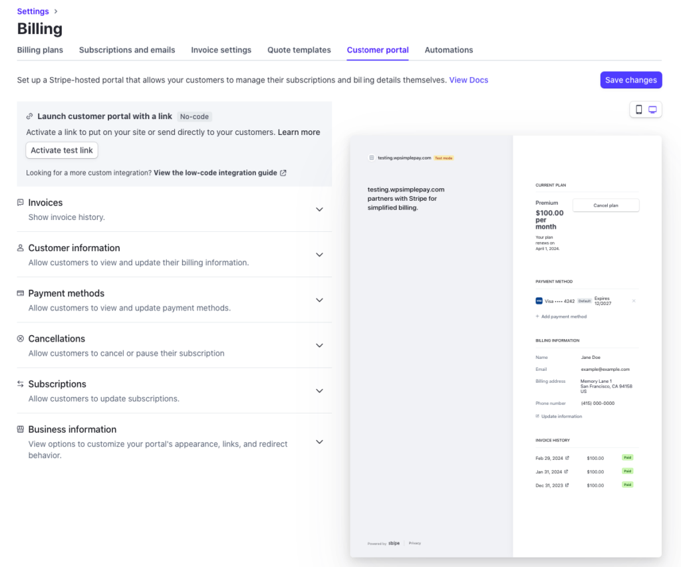Screen dimensions: 681x567
Task: Expand the Subscriptions section chevron
Action: pyautogui.click(x=319, y=391)
